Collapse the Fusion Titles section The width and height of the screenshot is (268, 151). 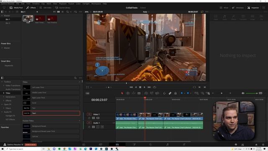[80, 121]
